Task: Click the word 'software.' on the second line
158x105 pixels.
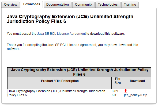Action: [x=14, y=49]
